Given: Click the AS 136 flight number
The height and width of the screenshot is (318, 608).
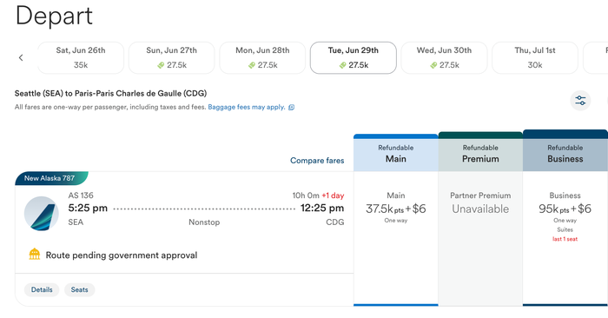Looking at the screenshot, I should [x=81, y=195].
